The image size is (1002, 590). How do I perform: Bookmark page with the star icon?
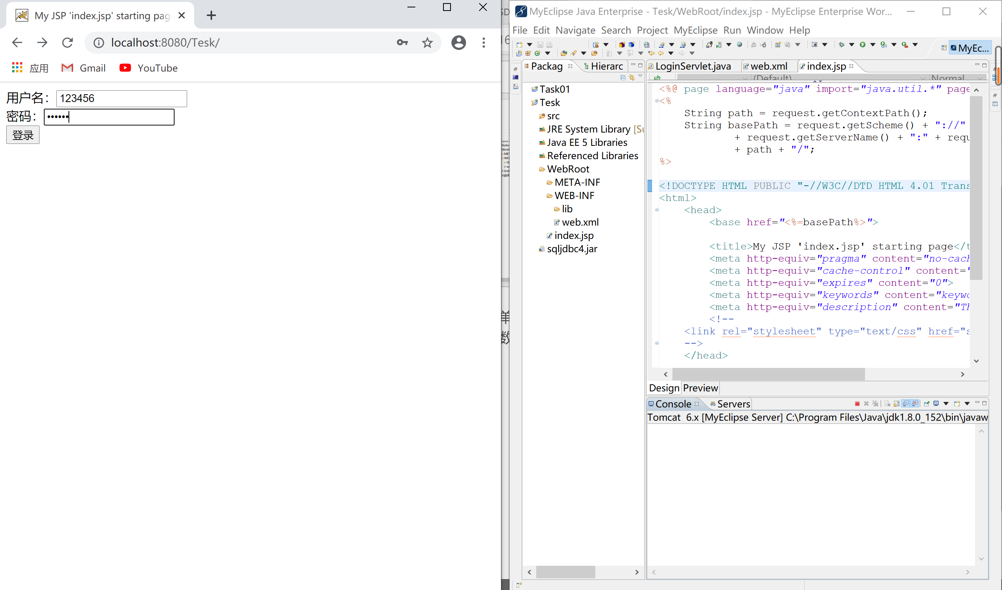point(427,43)
